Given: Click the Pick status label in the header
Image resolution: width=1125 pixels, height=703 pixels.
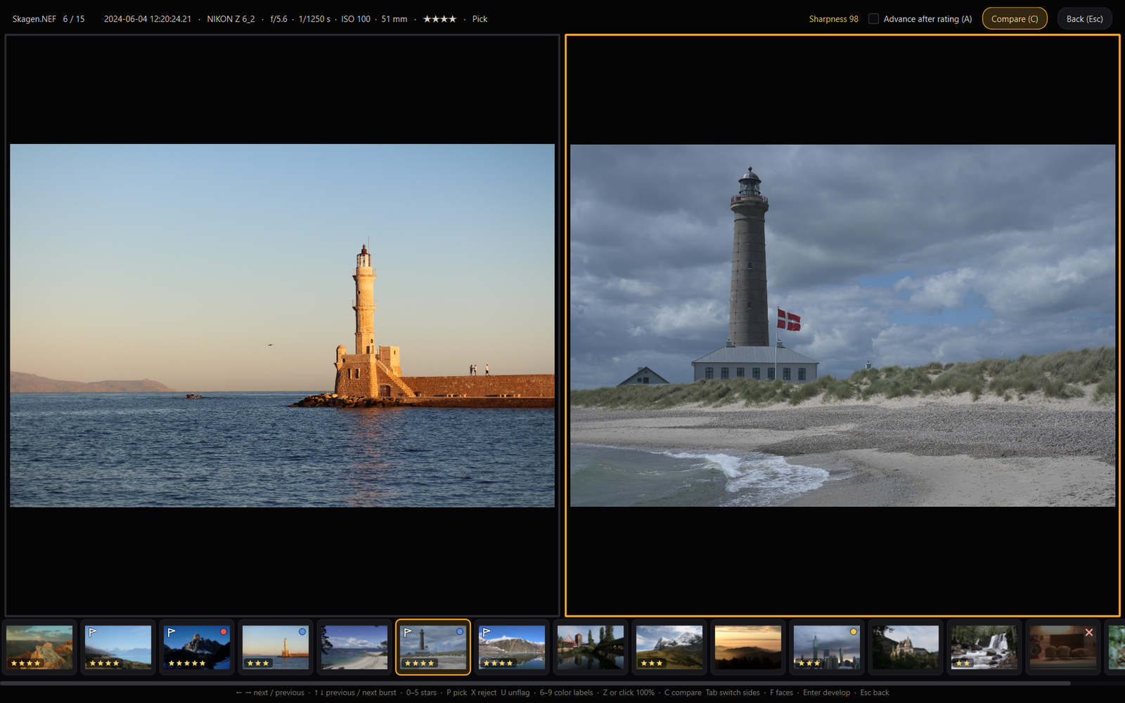Looking at the screenshot, I should [480, 19].
